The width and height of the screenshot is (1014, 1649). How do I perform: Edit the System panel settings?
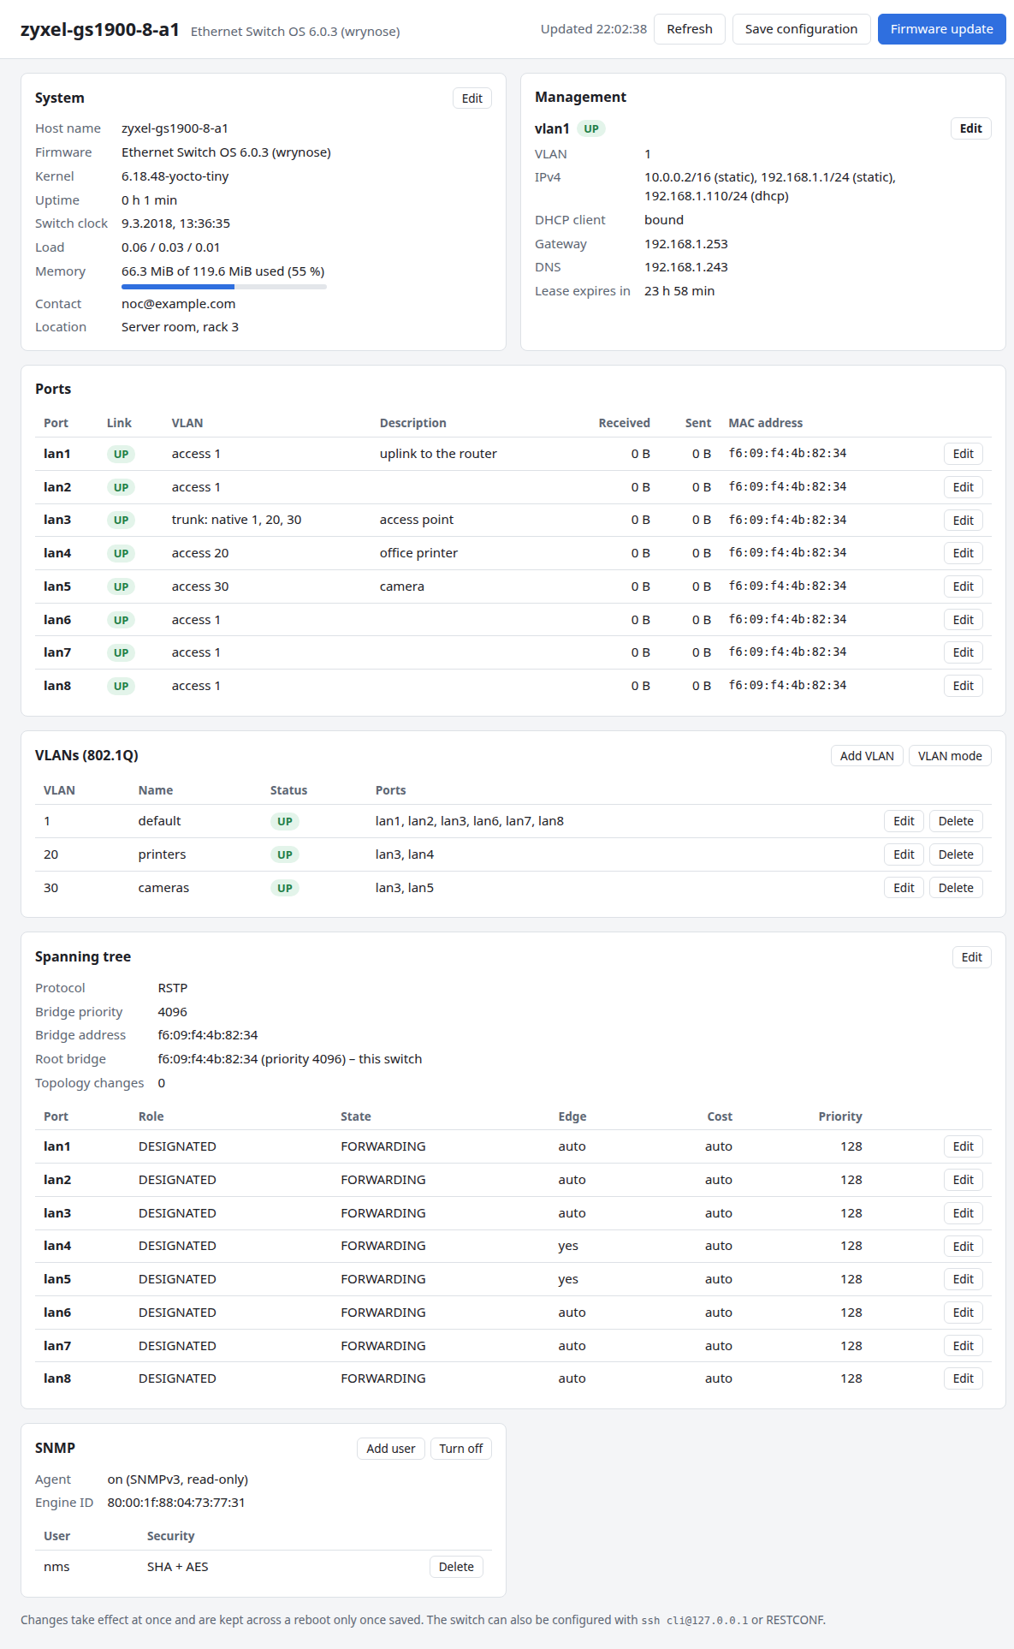(472, 98)
